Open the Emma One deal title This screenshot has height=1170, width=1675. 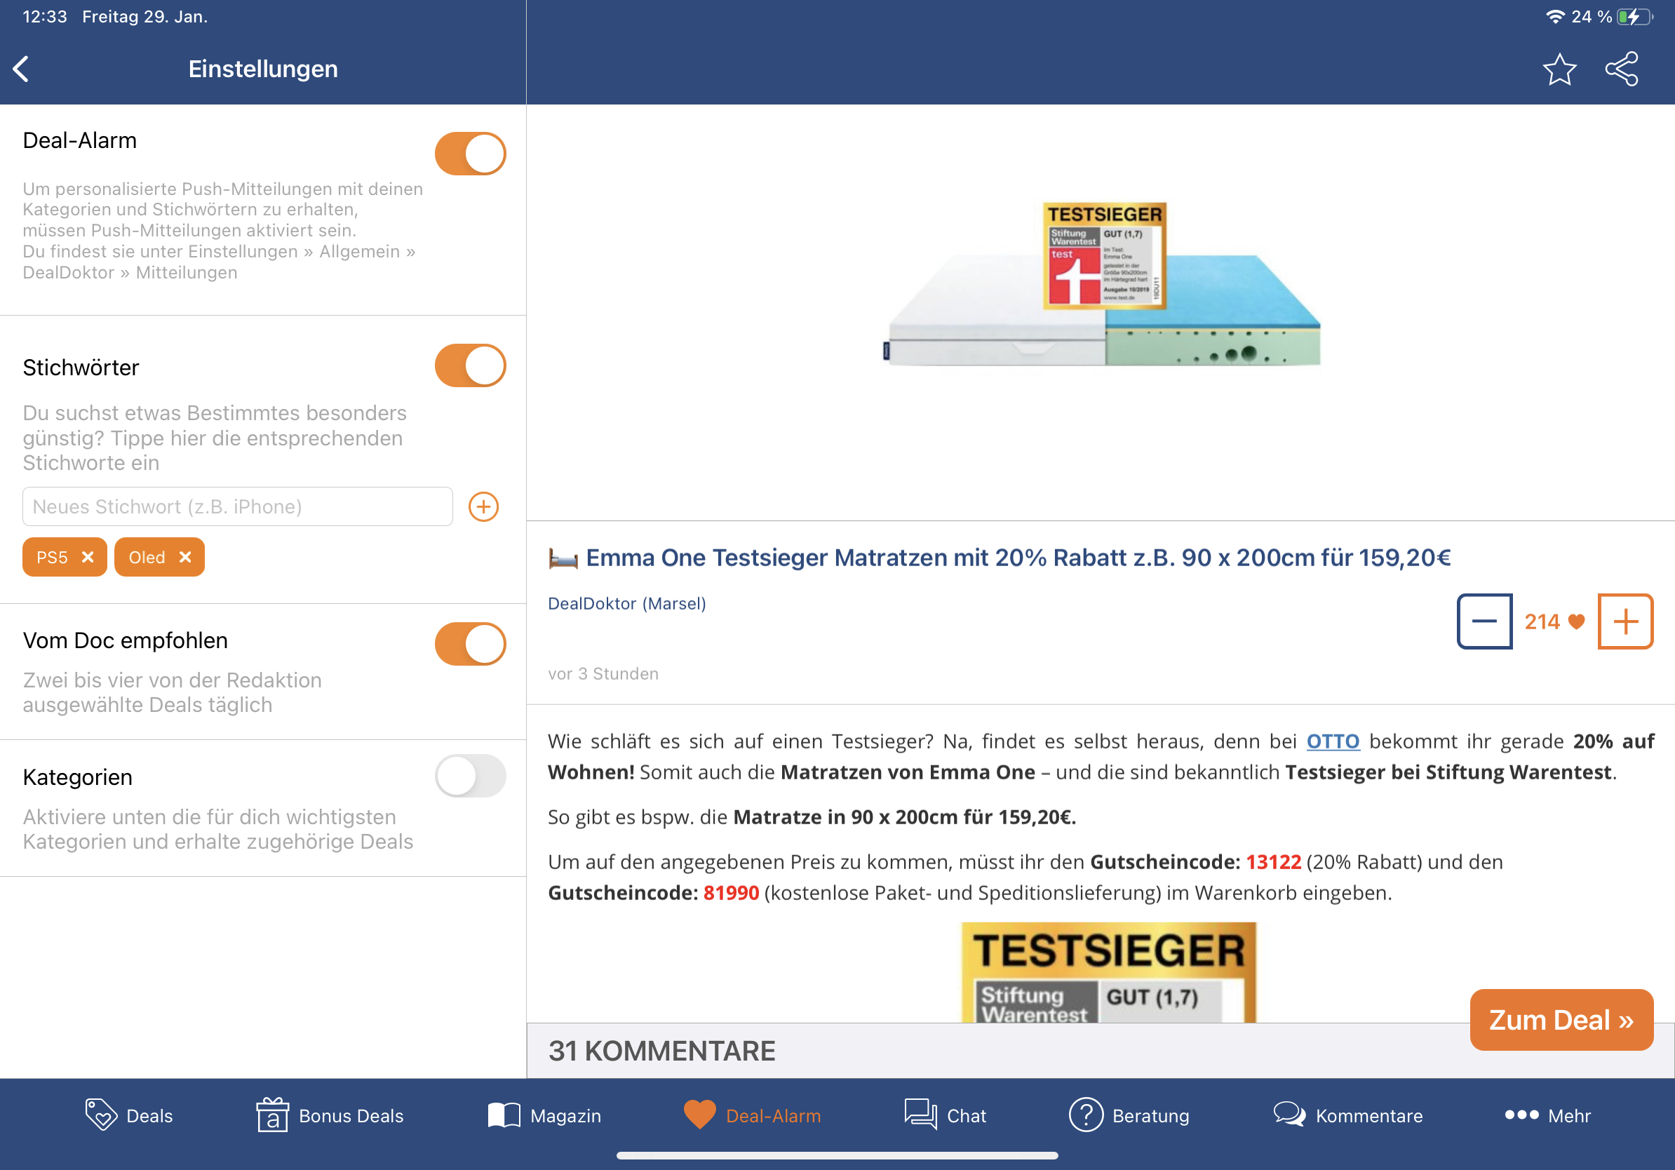1018,557
